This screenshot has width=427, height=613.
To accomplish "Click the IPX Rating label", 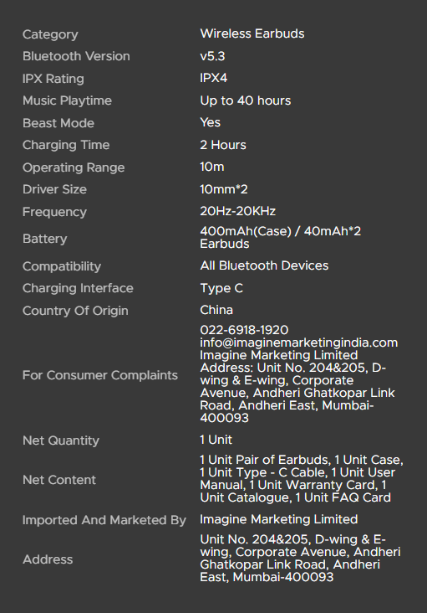I will (53, 79).
